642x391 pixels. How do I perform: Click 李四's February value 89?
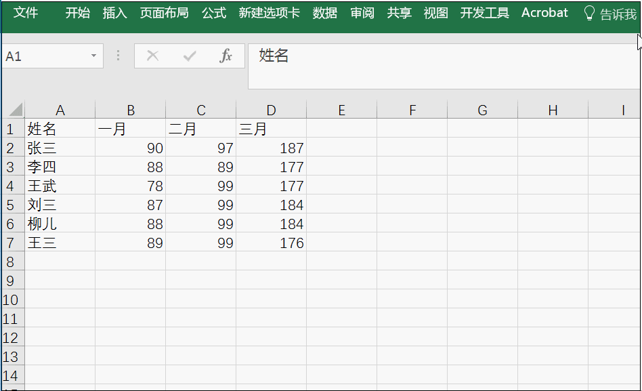point(200,167)
